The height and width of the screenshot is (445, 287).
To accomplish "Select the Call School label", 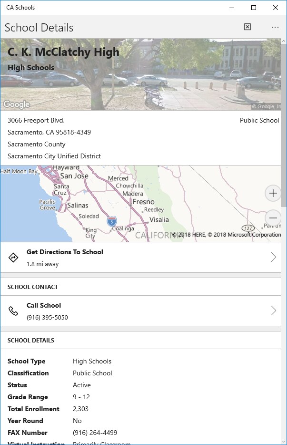I will [44, 305].
